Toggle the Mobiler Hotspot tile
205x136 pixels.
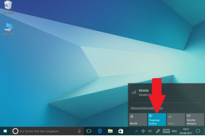point(195,120)
